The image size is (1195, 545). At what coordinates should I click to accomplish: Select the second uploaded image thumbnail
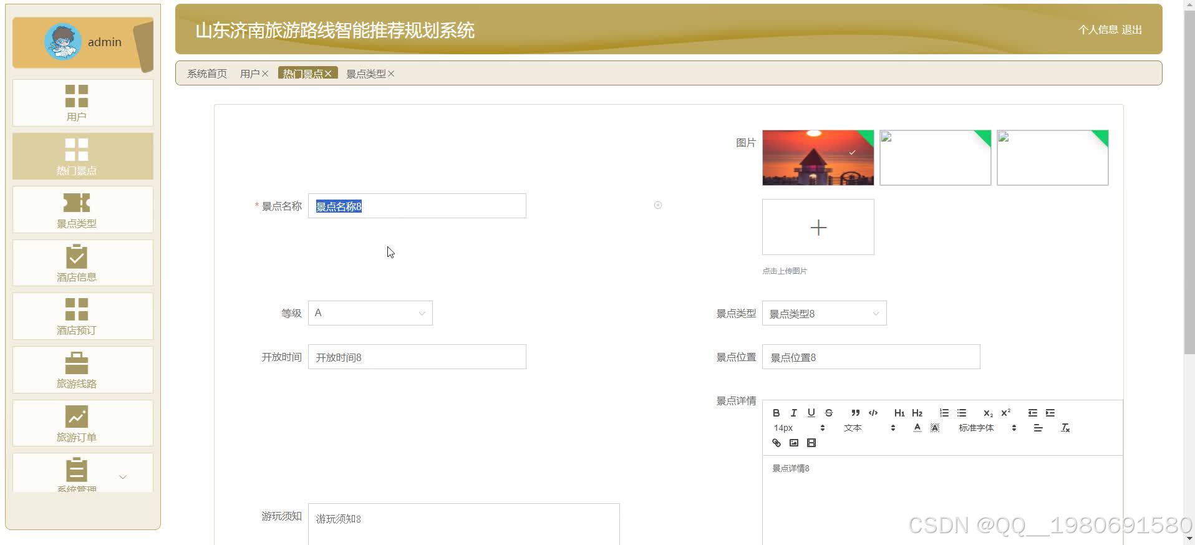click(935, 158)
